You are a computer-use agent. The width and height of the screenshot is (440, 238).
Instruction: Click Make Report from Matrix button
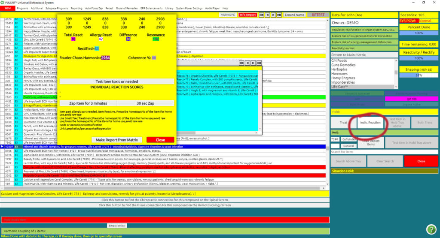[116, 140]
